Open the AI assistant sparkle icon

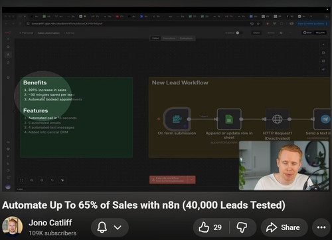pos(323,69)
